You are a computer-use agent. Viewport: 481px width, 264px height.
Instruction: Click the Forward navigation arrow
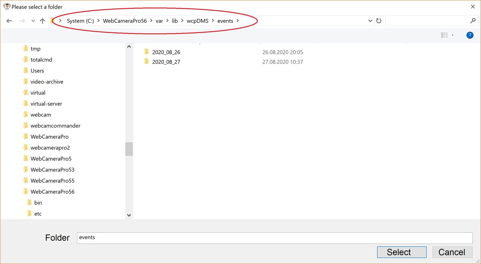coord(22,21)
